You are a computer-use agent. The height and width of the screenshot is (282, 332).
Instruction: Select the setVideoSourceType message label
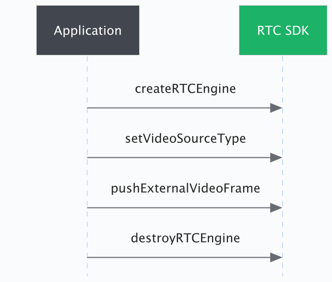pos(185,139)
